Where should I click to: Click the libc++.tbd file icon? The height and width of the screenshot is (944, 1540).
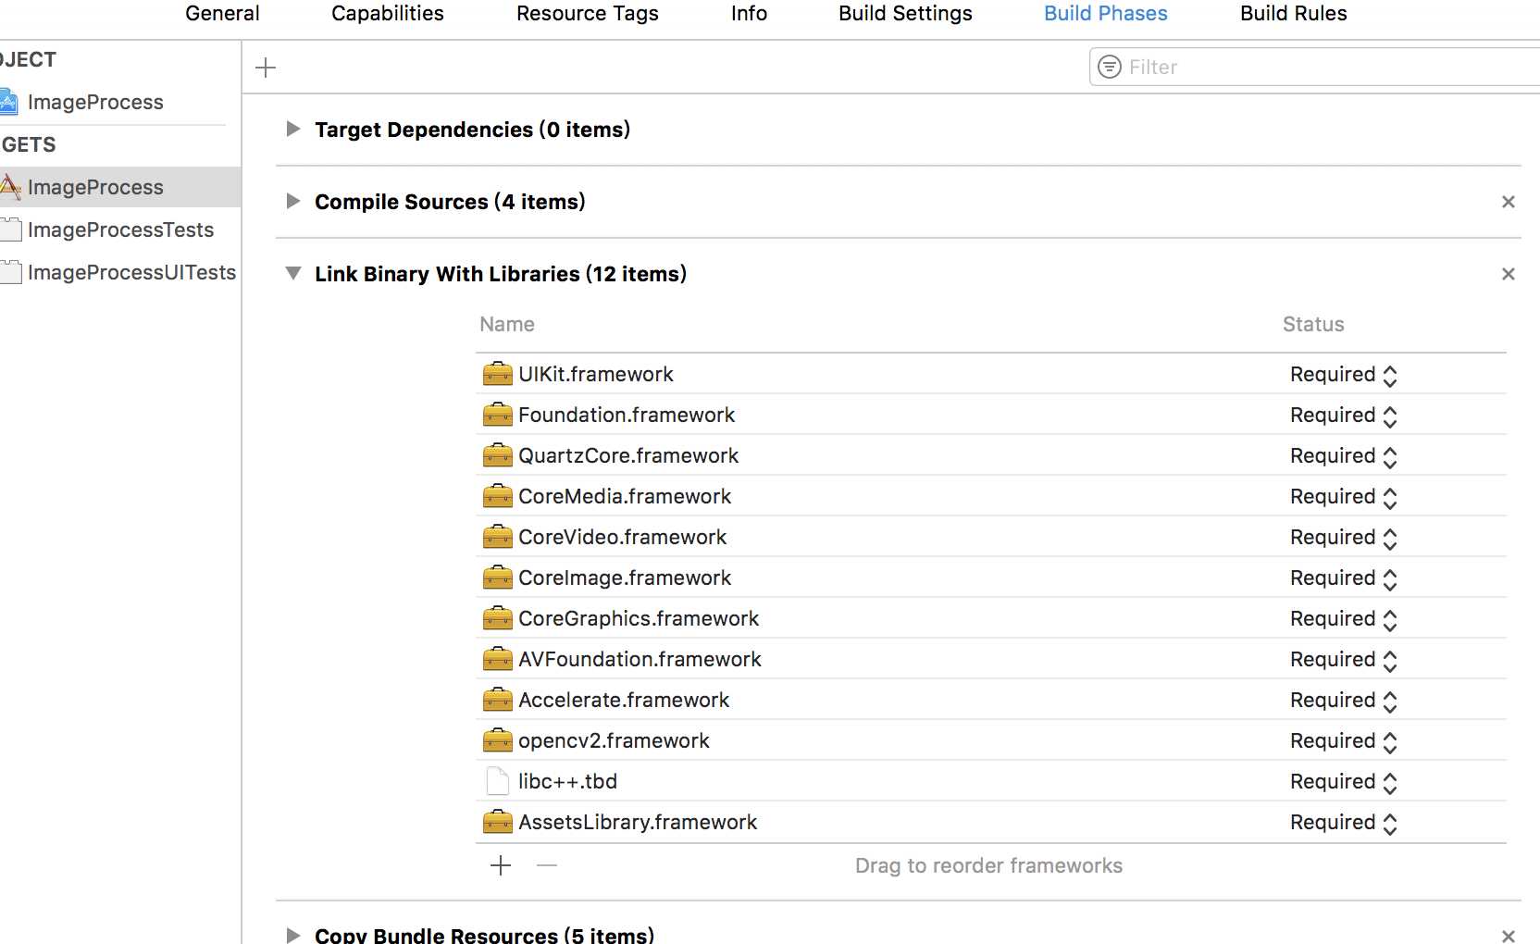[x=497, y=781]
